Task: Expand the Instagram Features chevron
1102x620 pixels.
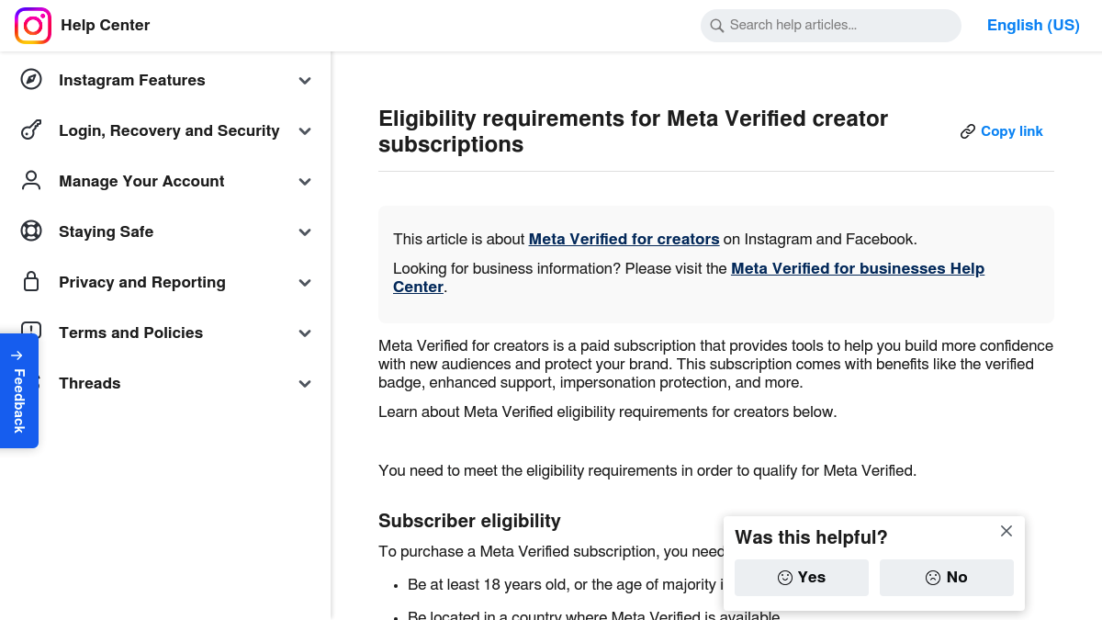Action: 305,81
